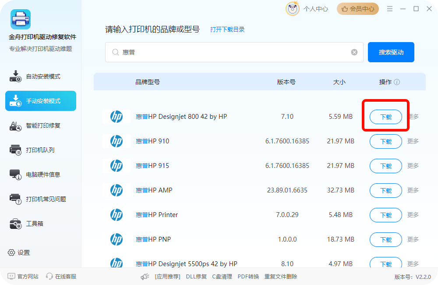Image resolution: width=438 pixels, height=285 pixels.
Task: Click the 搜索驱动 button
Action: (391, 52)
